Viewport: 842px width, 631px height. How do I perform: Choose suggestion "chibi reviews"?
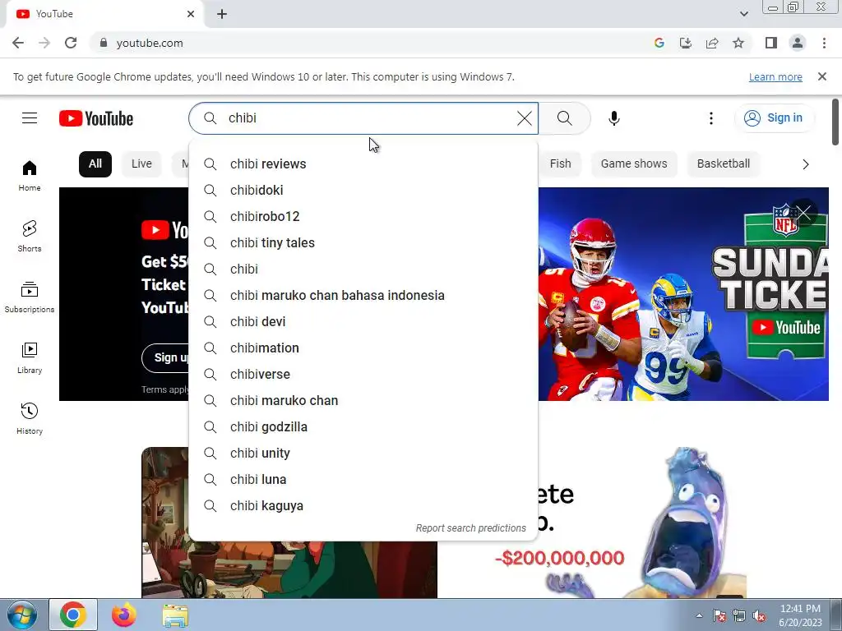click(363, 164)
